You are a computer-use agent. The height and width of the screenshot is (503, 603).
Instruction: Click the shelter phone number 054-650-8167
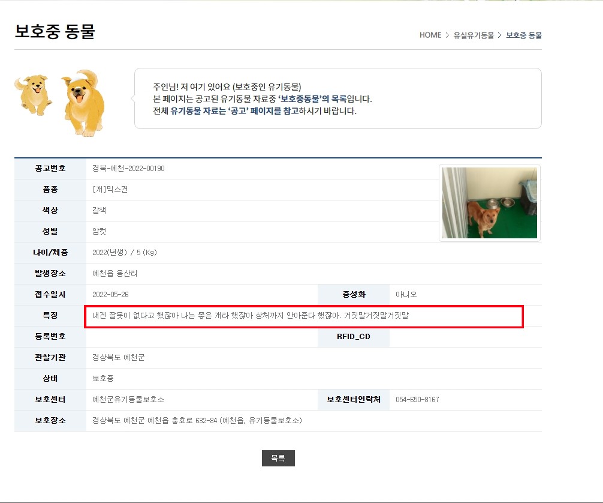click(x=417, y=399)
